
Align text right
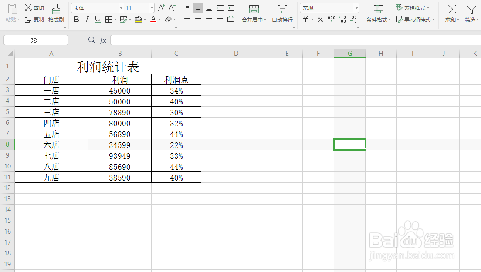point(209,20)
